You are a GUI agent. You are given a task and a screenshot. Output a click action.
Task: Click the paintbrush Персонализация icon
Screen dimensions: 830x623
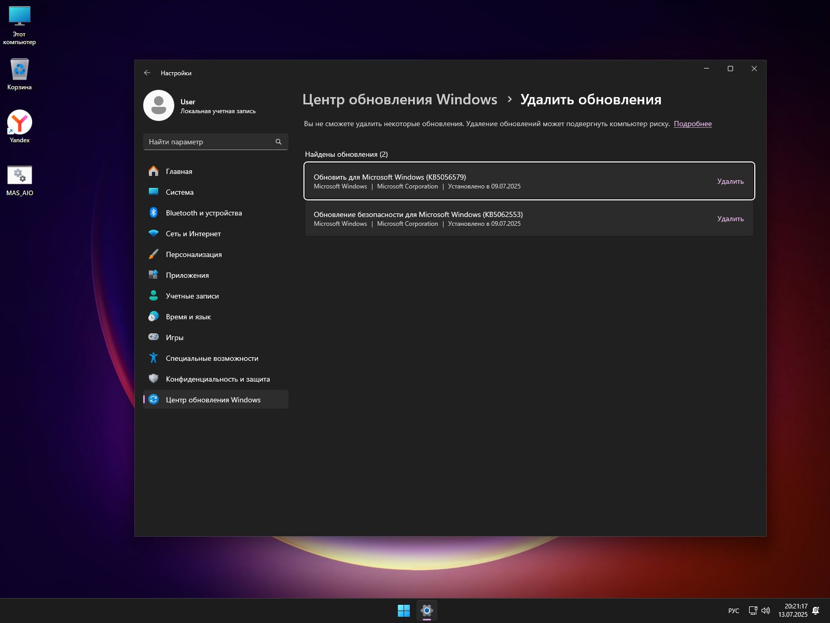tap(154, 254)
